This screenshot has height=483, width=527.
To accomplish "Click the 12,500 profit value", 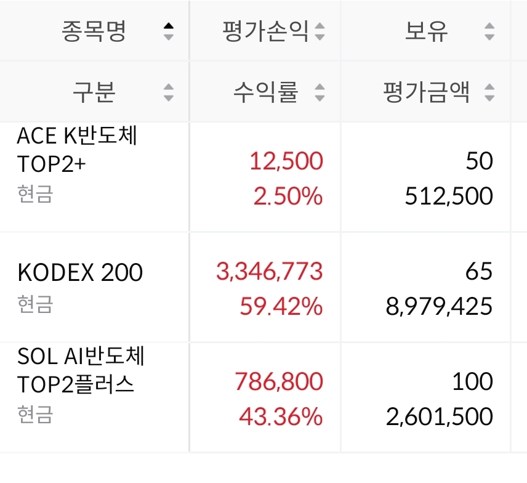I will [286, 161].
